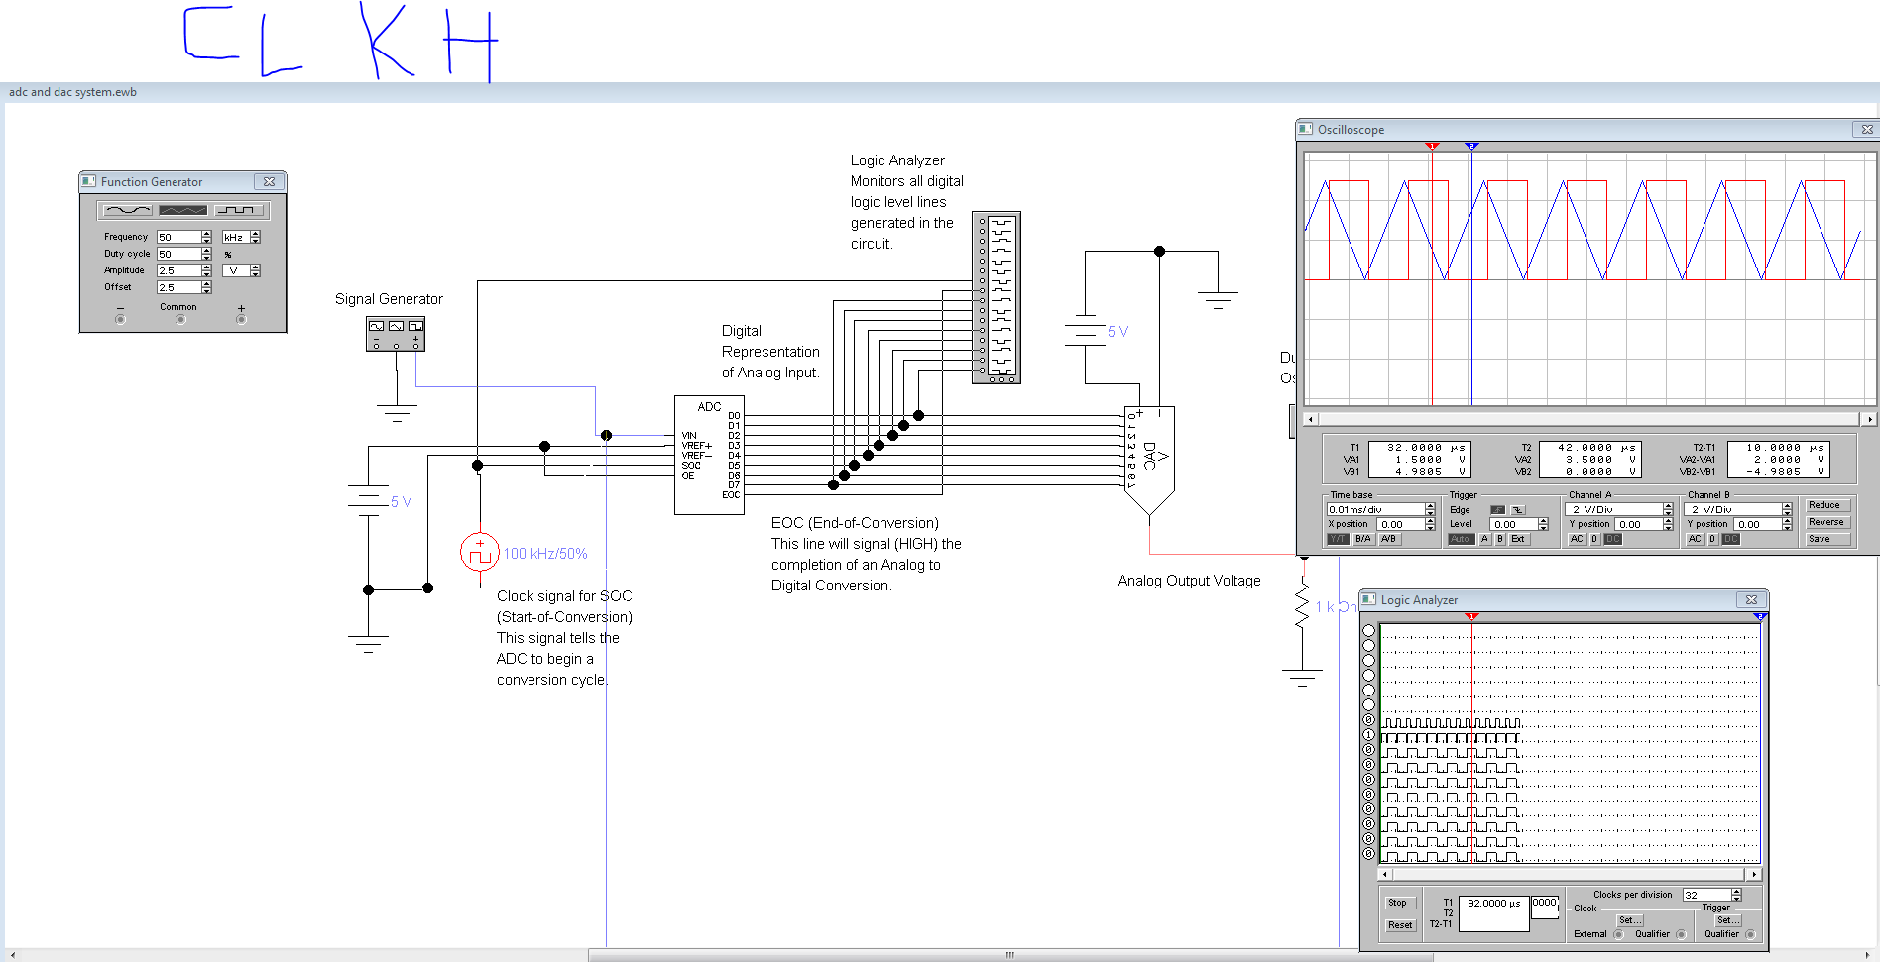Click the DAC component symbol
Screen dimensions: 1880x962
click(x=1150, y=461)
